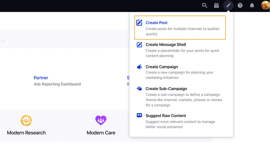The width and height of the screenshot is (270, 145).
Task: Choose Create Message Shell from menu
Action: coord(166,45)
